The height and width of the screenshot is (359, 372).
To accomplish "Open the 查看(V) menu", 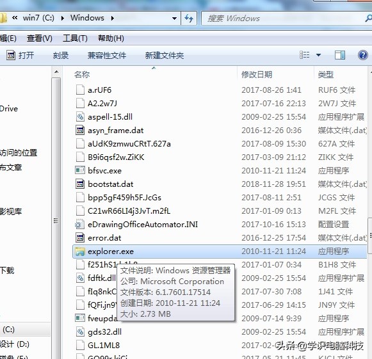I will tap(40, 38).
